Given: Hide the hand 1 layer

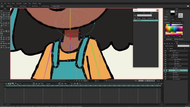Looking at the screenshot, I should click(165, 53).
